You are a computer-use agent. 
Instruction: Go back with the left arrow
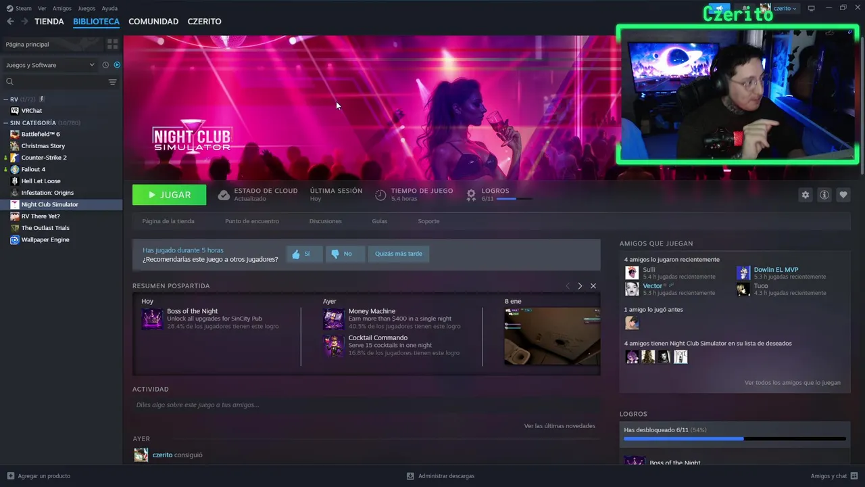[x=10, y=22]
